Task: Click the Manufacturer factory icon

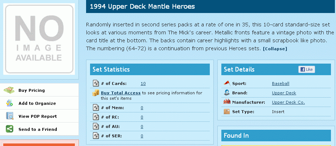Action: coord(227,102)
